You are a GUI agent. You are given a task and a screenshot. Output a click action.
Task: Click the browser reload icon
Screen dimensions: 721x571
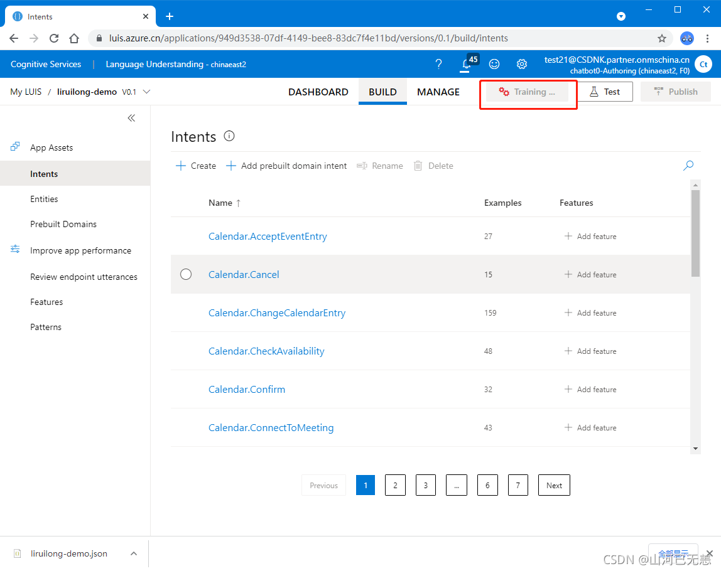(54, 38)
